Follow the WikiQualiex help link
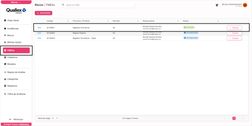The image size is (252, 126). pos(25,124)
